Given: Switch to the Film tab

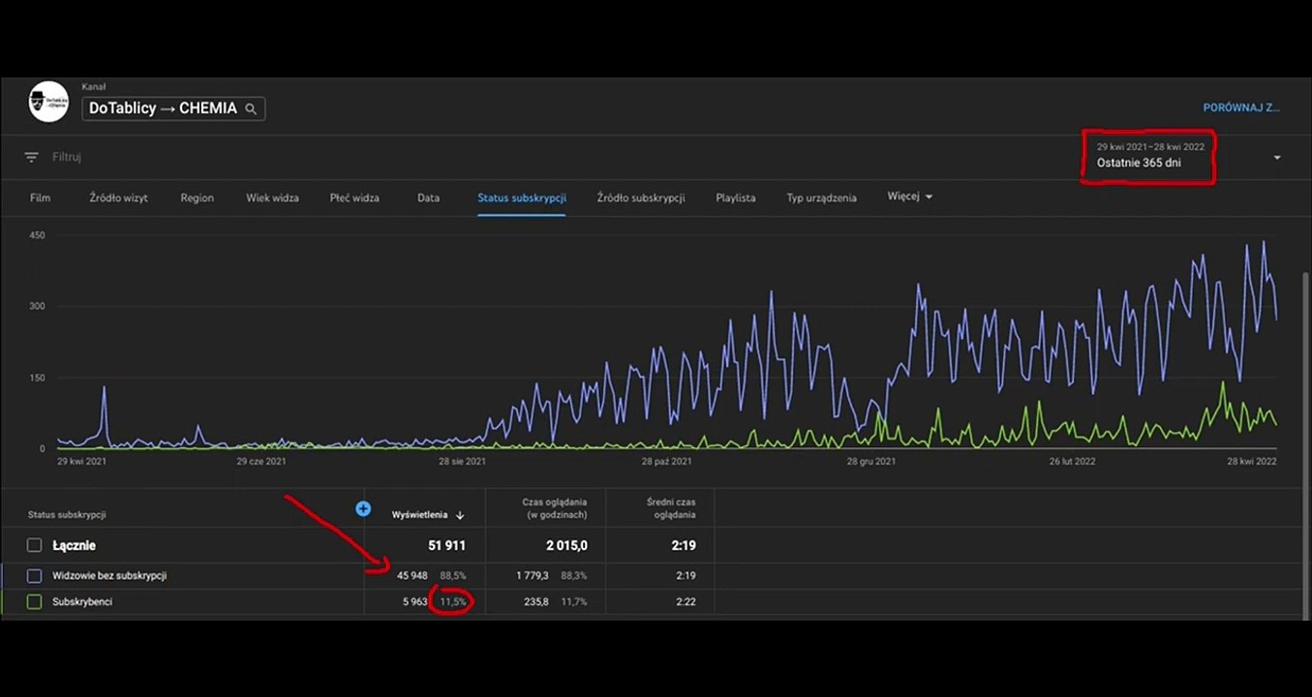Looking at the screenshot, I should (x=40, y=197).
